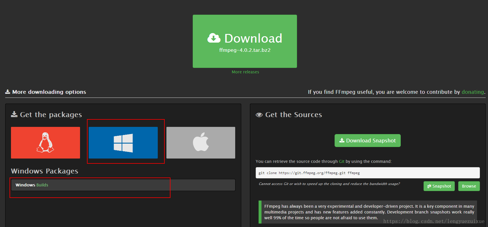
Task: Click the green Download ffmpeg-4.0.2.tar.bz2 button
Action: tap(245, 41)
